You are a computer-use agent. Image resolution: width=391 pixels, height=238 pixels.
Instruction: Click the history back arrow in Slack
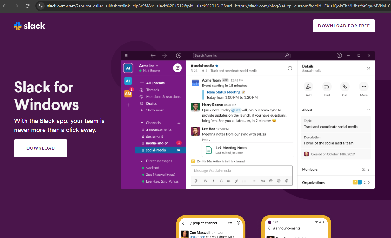click(153, 55)
